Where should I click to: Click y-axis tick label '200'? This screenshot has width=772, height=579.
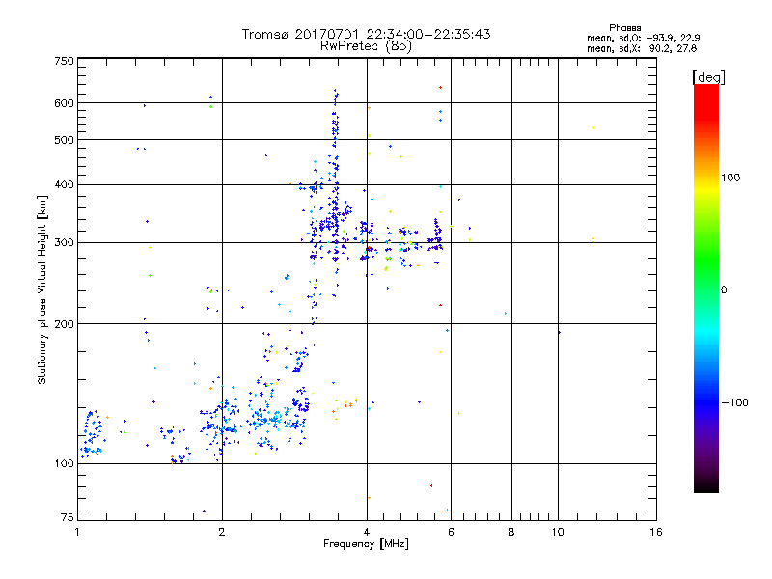pyautogui.click(x=64, y=324)
